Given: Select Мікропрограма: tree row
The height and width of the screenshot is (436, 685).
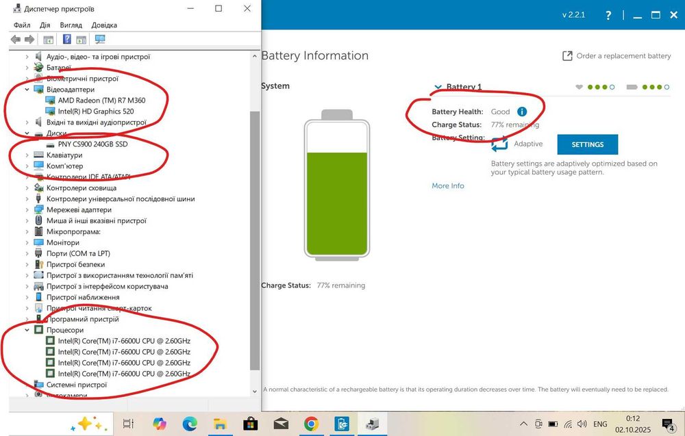Looking at the screenshot, I should click(x=73, y=232).
